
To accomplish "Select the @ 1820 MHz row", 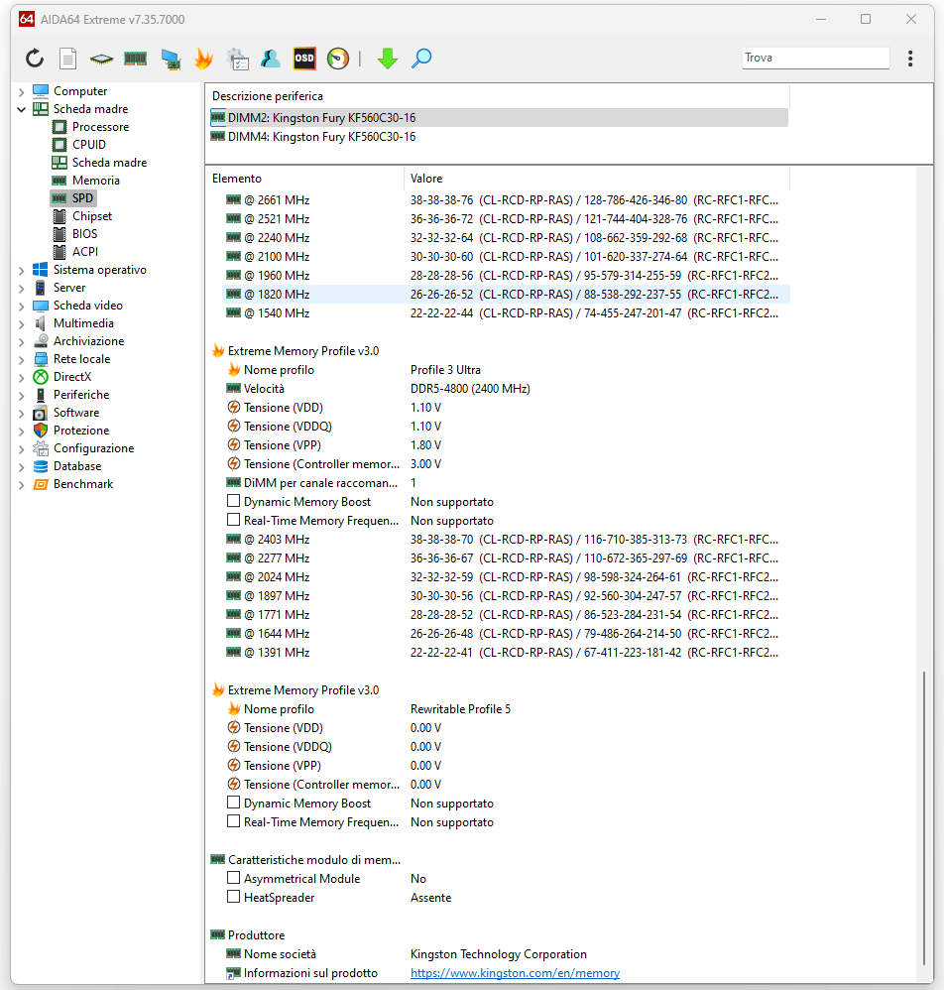I will (506, 295).
